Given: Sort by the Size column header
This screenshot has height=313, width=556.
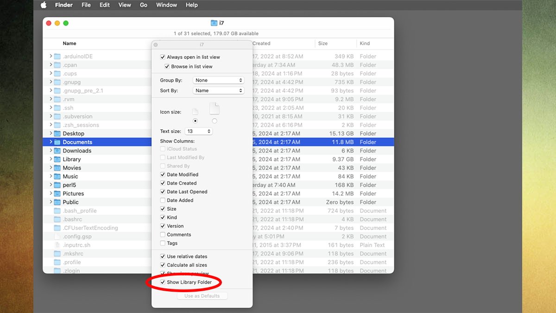Looking at the screenshot, I should [323, 44].
